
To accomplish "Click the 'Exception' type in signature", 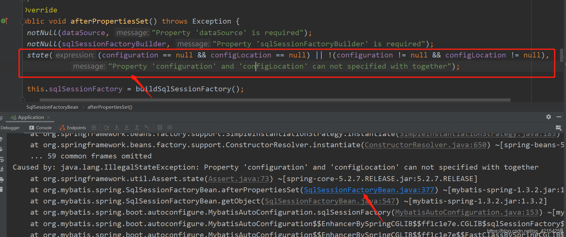I will 212,21.
